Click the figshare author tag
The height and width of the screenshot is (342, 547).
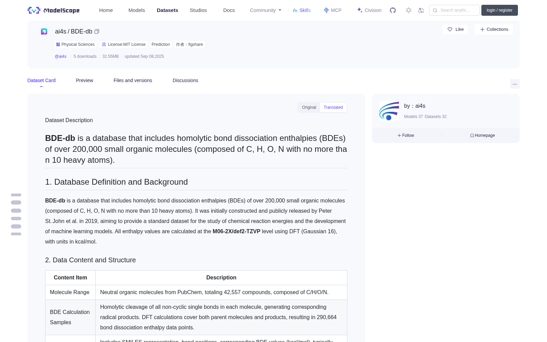click(x=189, y=44)
